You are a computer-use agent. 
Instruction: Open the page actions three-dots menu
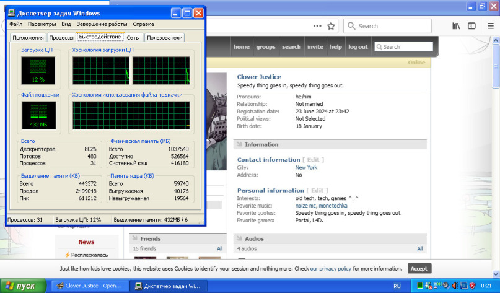point(318,26)
